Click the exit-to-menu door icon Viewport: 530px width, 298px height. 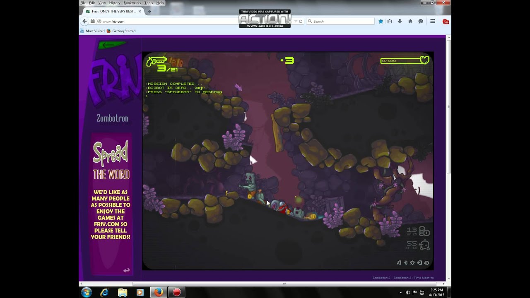click(x=419, y=263)
